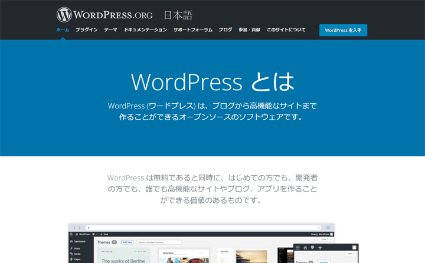The image size is (425, 263).
Task: Open the ブログ nav item
Action: coord(225,30)
